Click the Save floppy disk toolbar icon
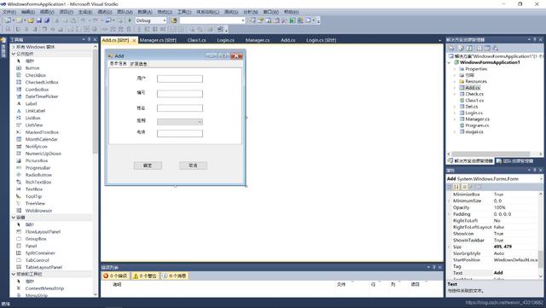 coord(39,20)
